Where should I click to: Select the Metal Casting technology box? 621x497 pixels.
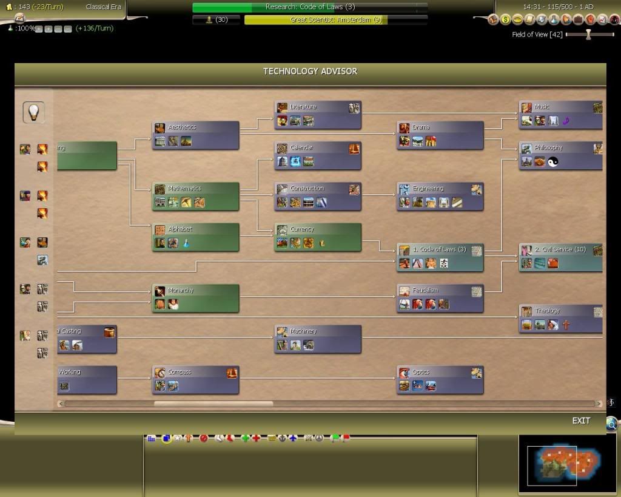(x=87, y=339)
